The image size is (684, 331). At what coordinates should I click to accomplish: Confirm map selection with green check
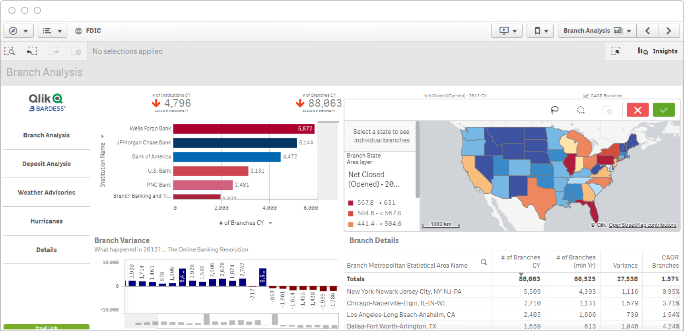(x=664, y=110)
